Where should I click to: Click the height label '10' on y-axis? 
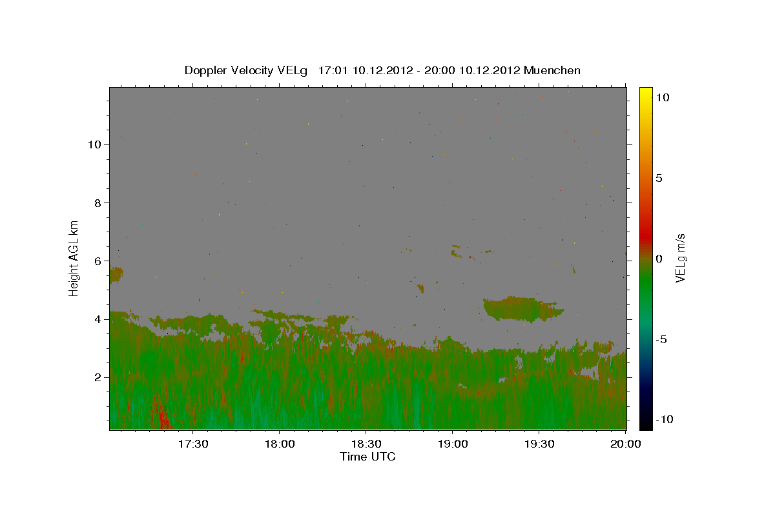tap(94, 144)
